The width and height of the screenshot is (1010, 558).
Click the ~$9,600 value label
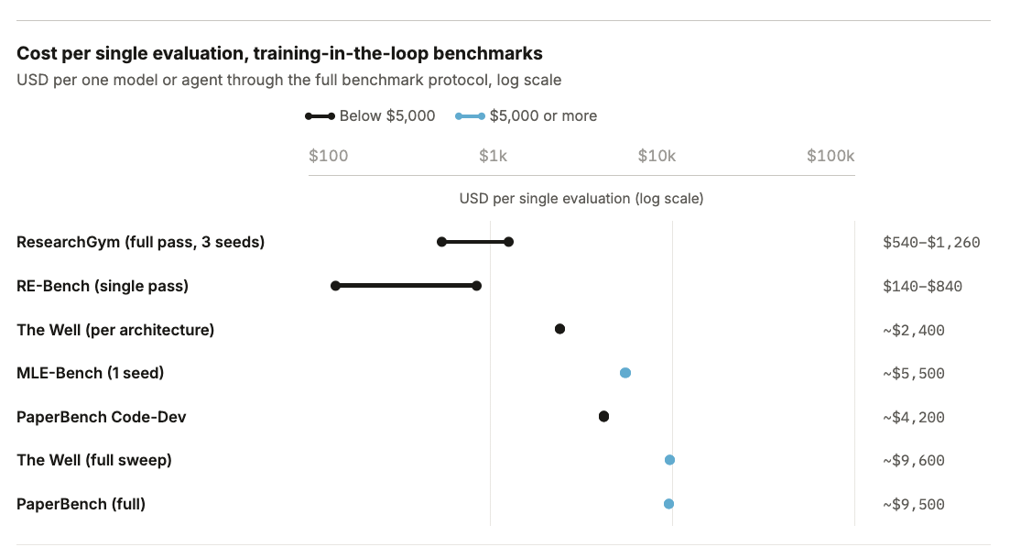coord(914,461)
